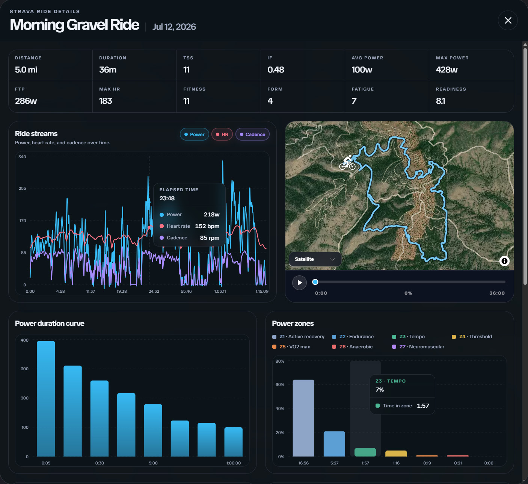This screenshot has height=484, width=528.
Task: Click the FTP 286w stat
Action: click(x=51, y=97)
